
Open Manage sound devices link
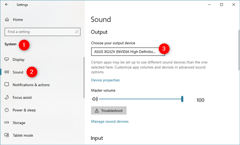[110, 121]
